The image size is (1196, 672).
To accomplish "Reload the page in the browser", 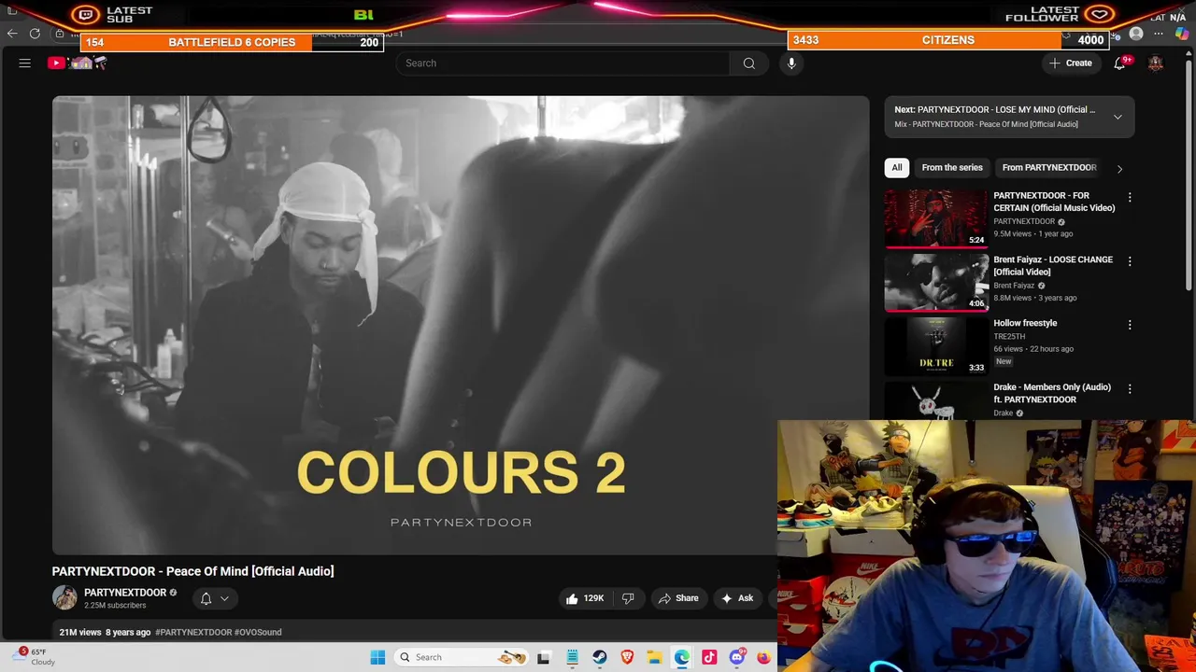I will coord(35,34).
